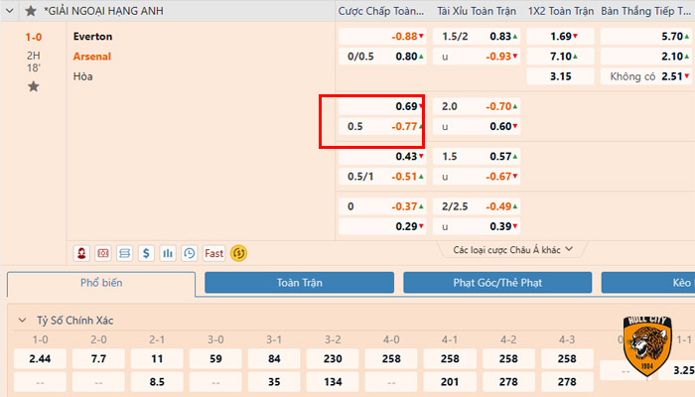Click the Fast bet icon

[213, 253]
